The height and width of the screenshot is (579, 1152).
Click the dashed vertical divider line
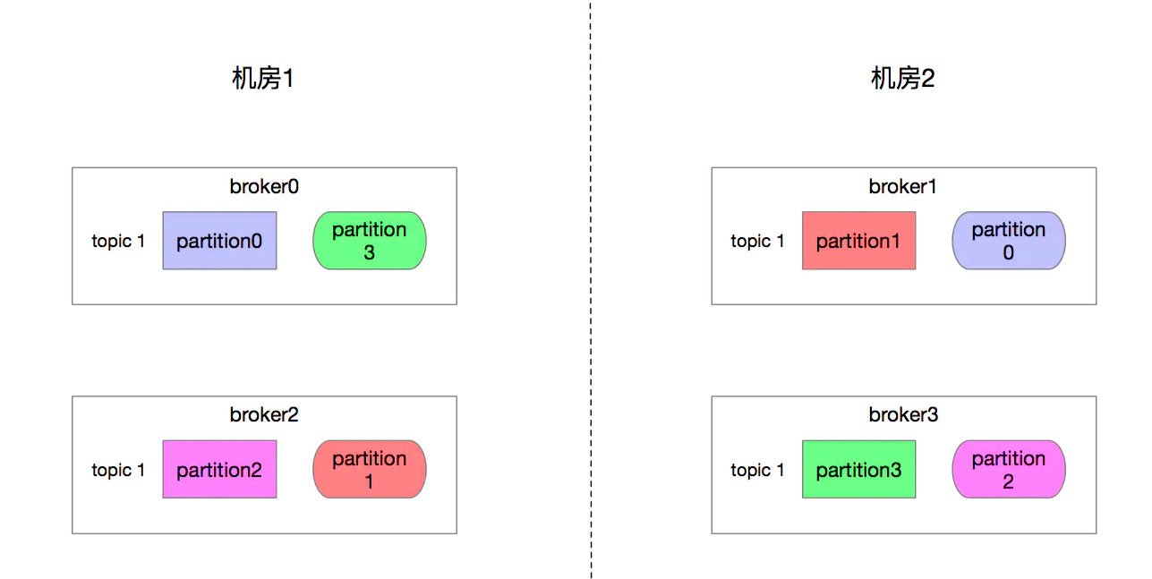591,289
